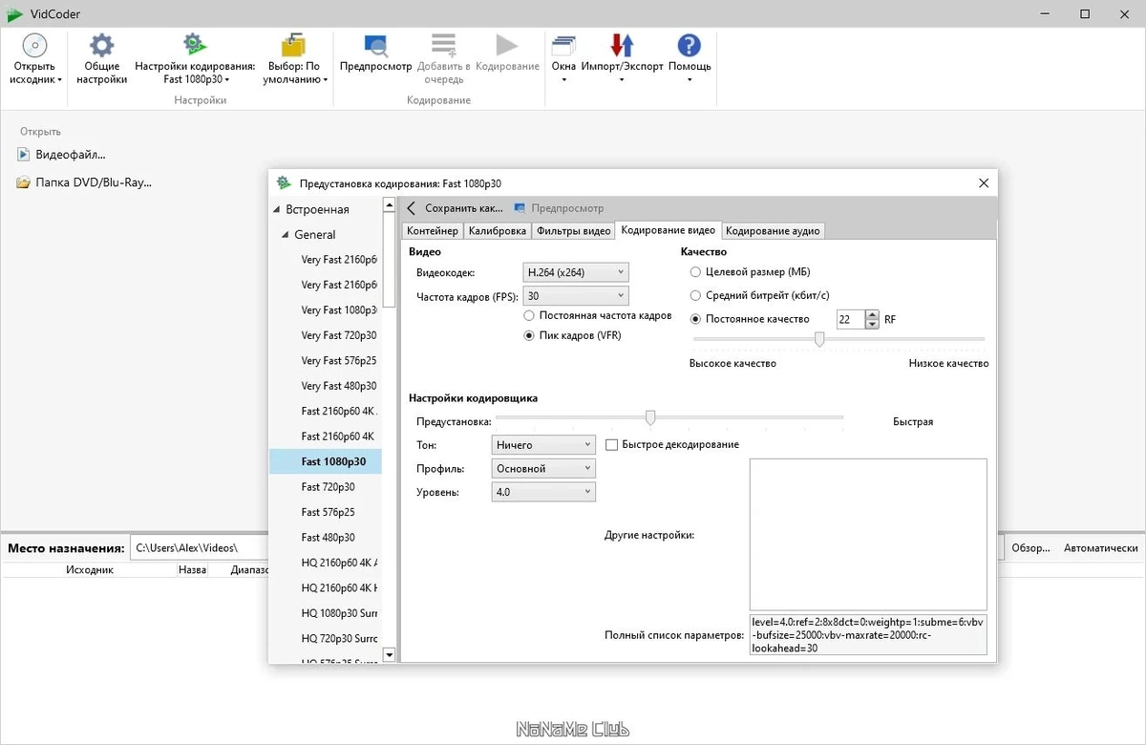Click the Предустановка speed slider handle
The height and width of the screenshot is (745, 1146).
pos(650,417)
